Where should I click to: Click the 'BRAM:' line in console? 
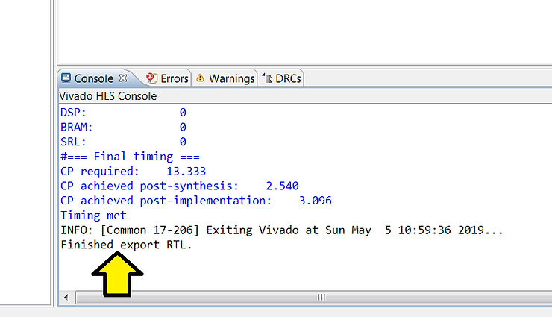pyautogui.click(x=123, y=127)
